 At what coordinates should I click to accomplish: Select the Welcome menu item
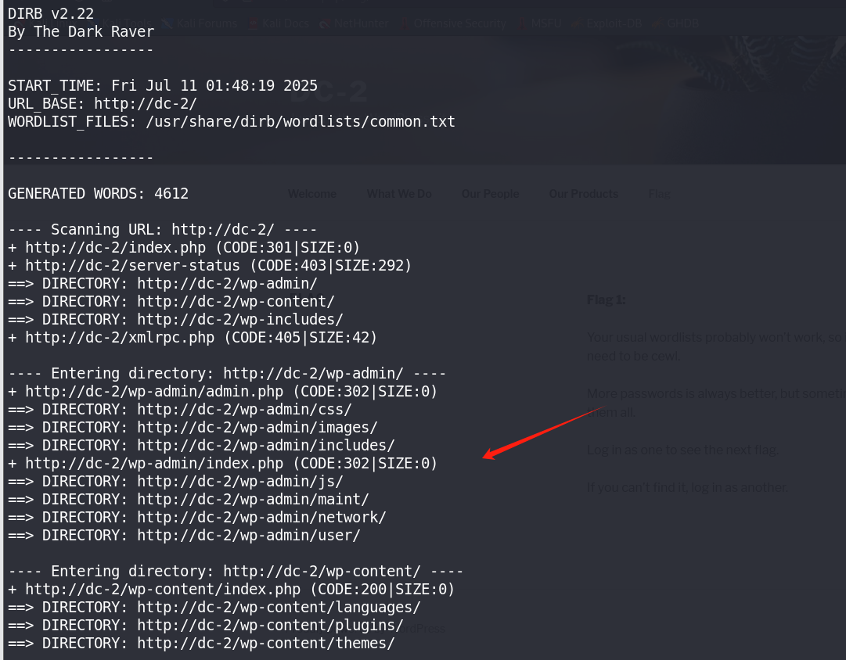pos(311,194)
